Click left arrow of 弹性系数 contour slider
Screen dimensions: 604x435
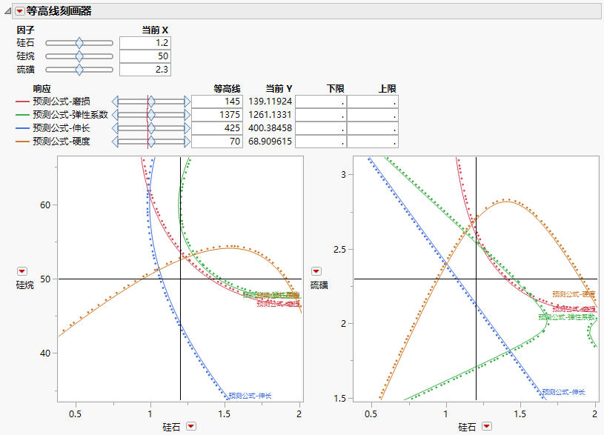115,115
